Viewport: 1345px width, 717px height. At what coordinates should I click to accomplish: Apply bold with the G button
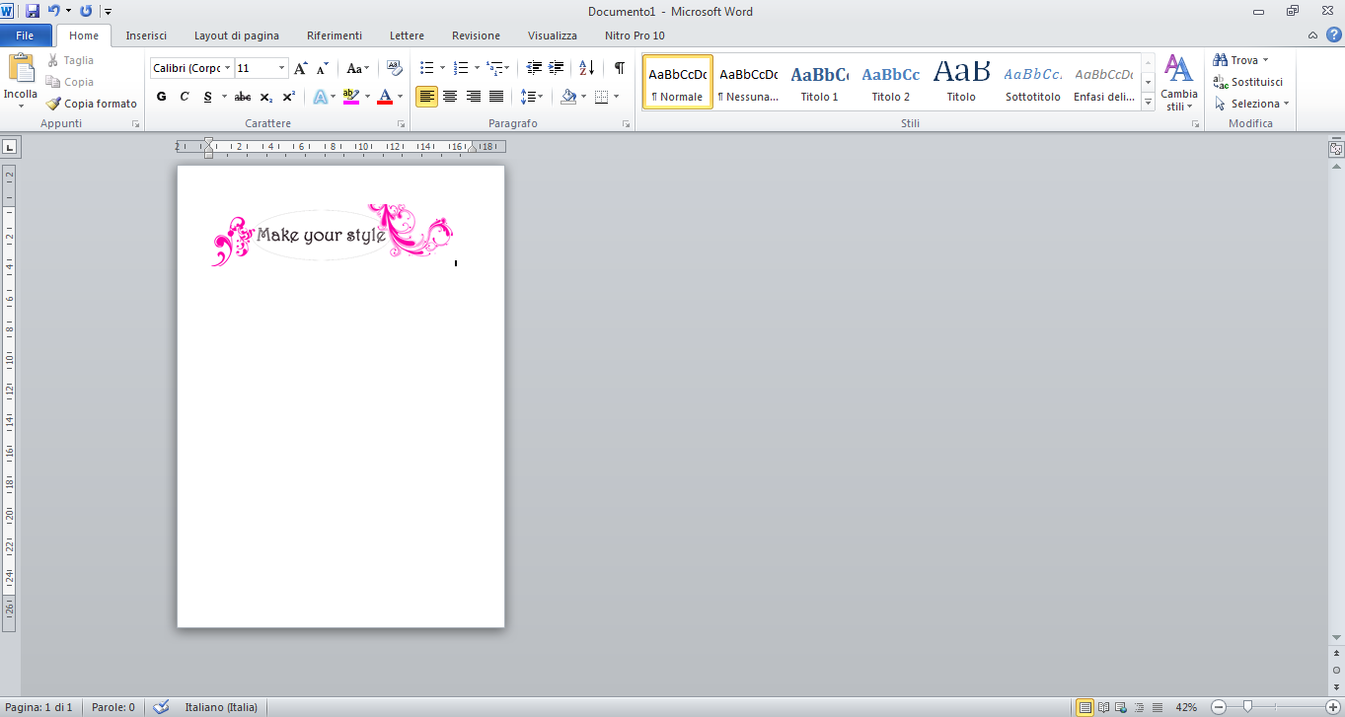coord(162,97)
